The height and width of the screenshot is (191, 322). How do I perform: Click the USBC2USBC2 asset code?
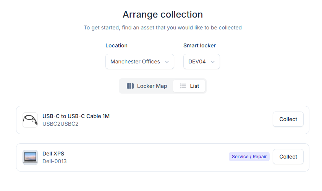click(60, 124)
